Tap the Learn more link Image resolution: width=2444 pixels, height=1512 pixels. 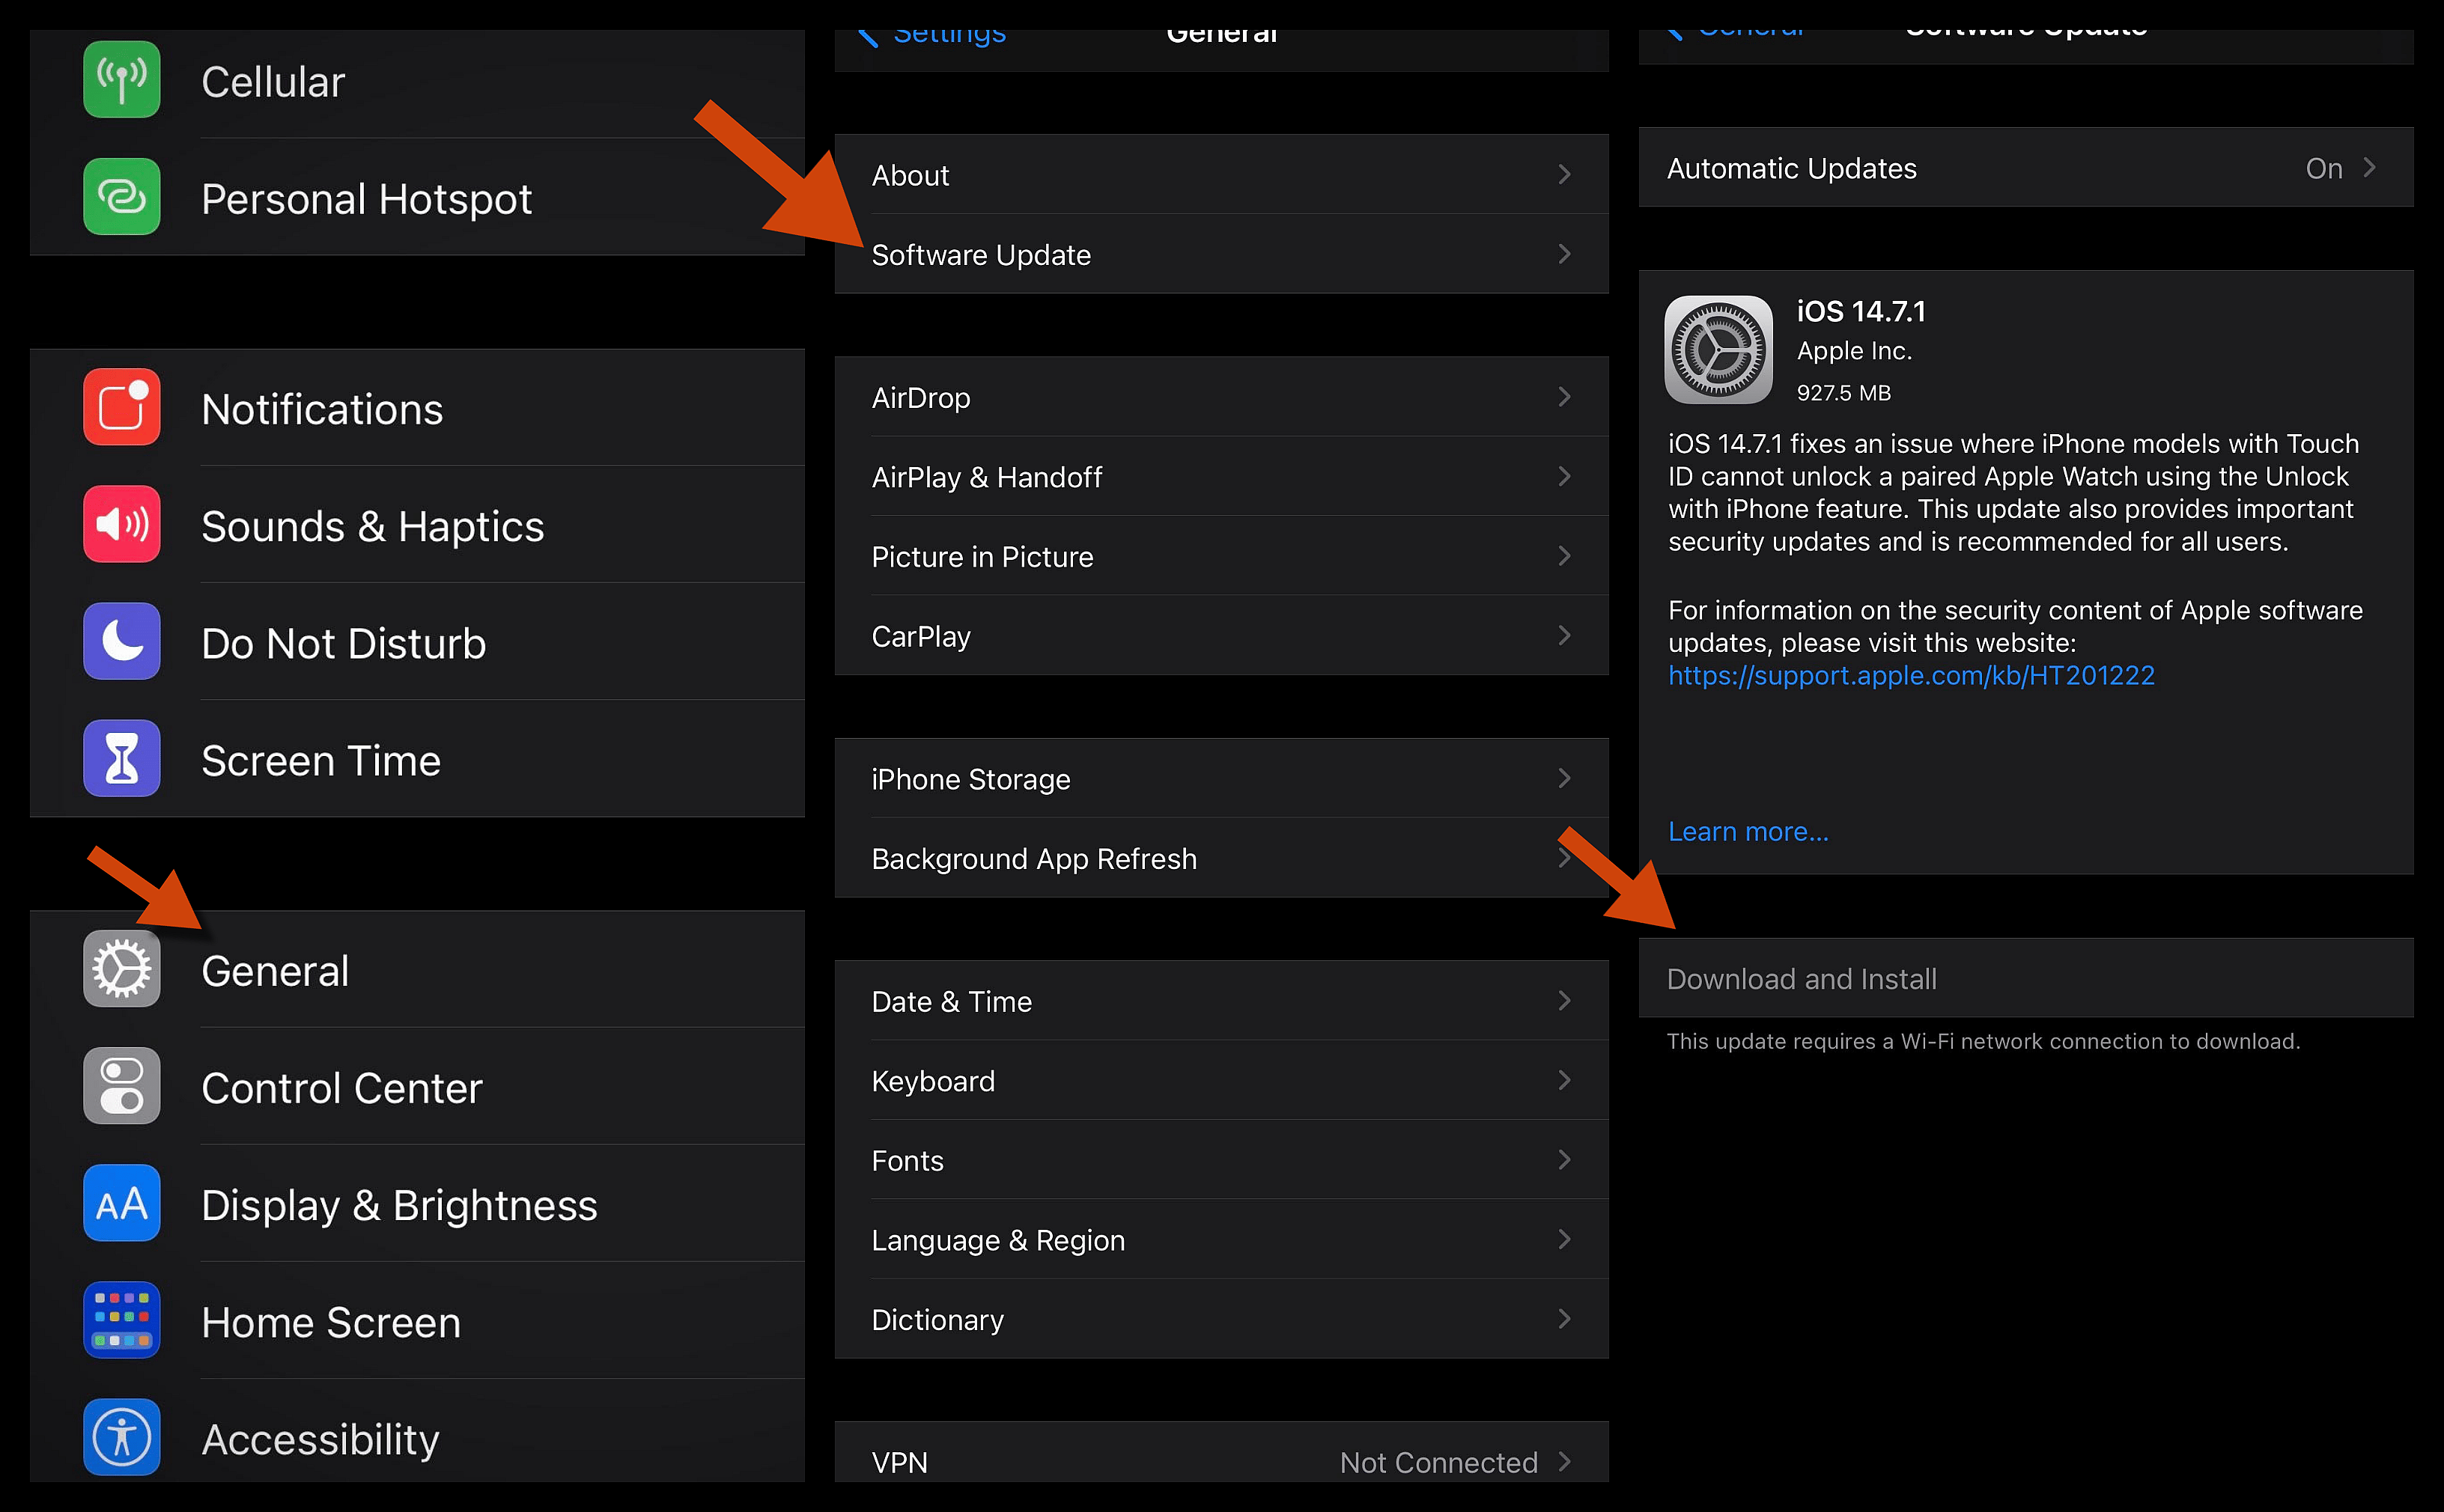1748,832
